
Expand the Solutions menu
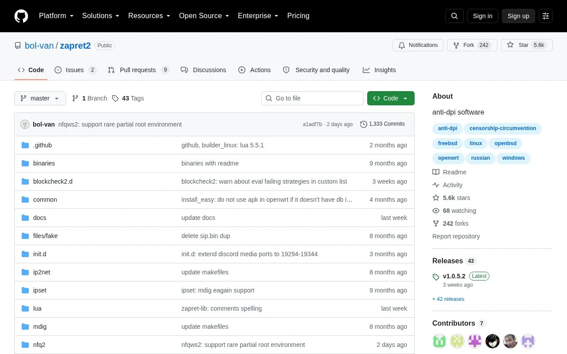click(101, 16)
